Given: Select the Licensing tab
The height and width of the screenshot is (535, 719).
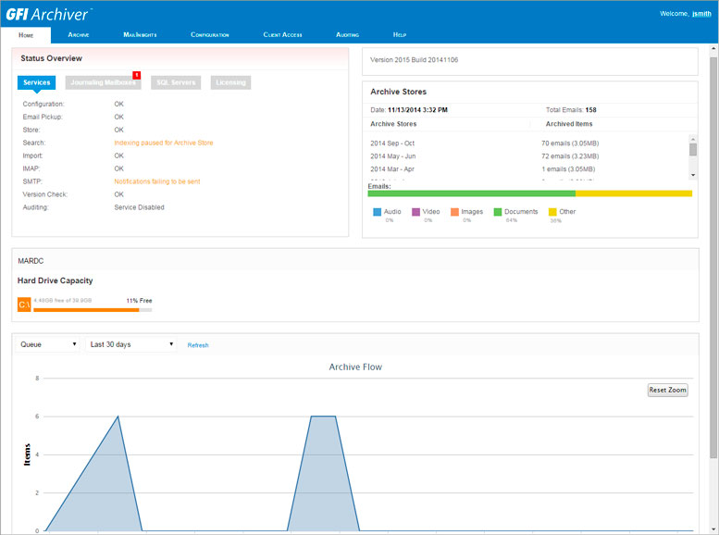Looking at the screenshot, I should click(x=230, y=82).
